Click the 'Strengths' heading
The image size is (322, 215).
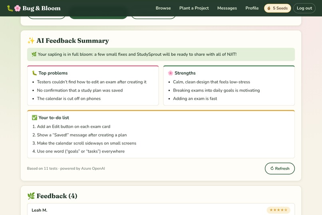pos(185,73)
